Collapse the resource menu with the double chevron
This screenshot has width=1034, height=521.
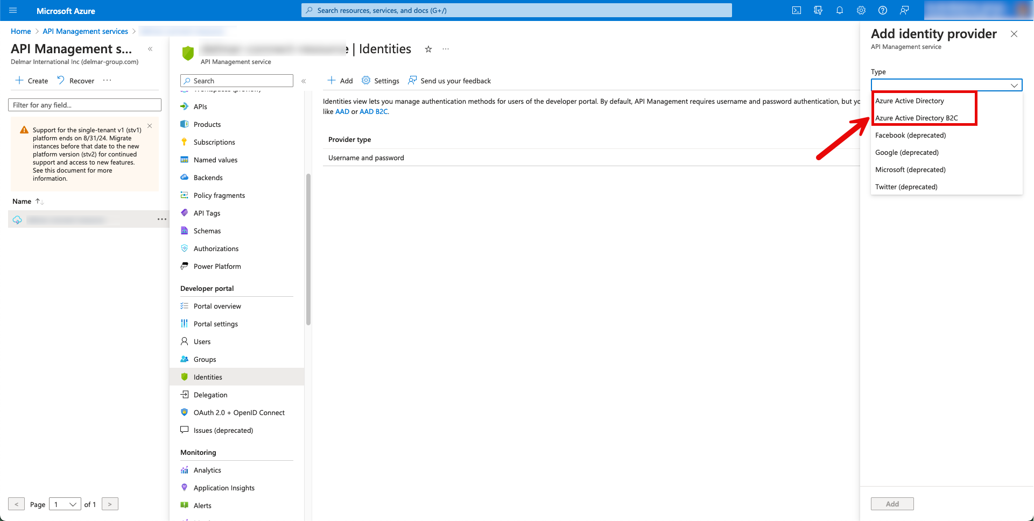click(x=304, y=81)
